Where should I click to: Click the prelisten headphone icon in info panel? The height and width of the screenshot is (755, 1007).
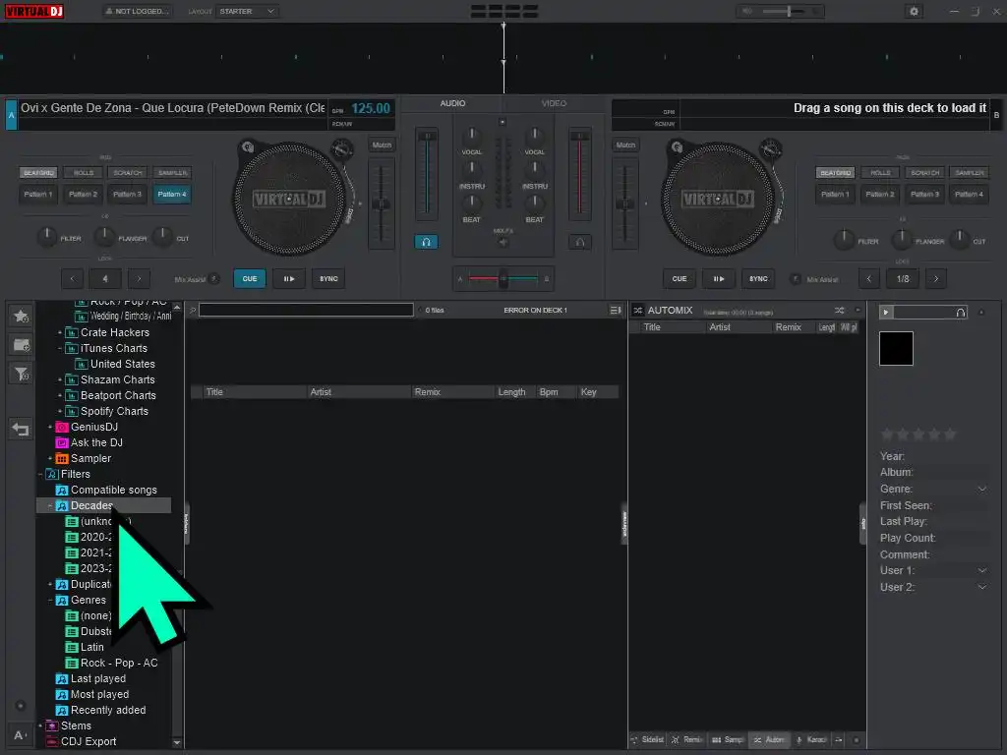960,312
